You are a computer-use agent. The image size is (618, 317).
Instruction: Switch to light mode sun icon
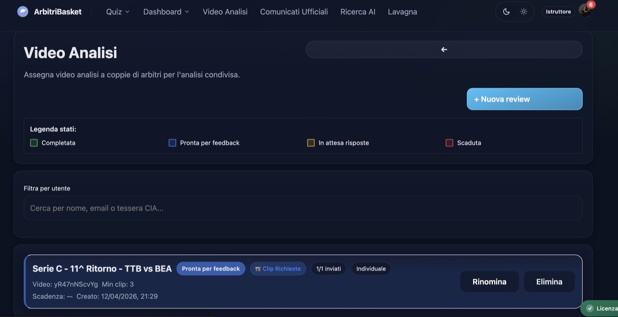click(524, 12)
